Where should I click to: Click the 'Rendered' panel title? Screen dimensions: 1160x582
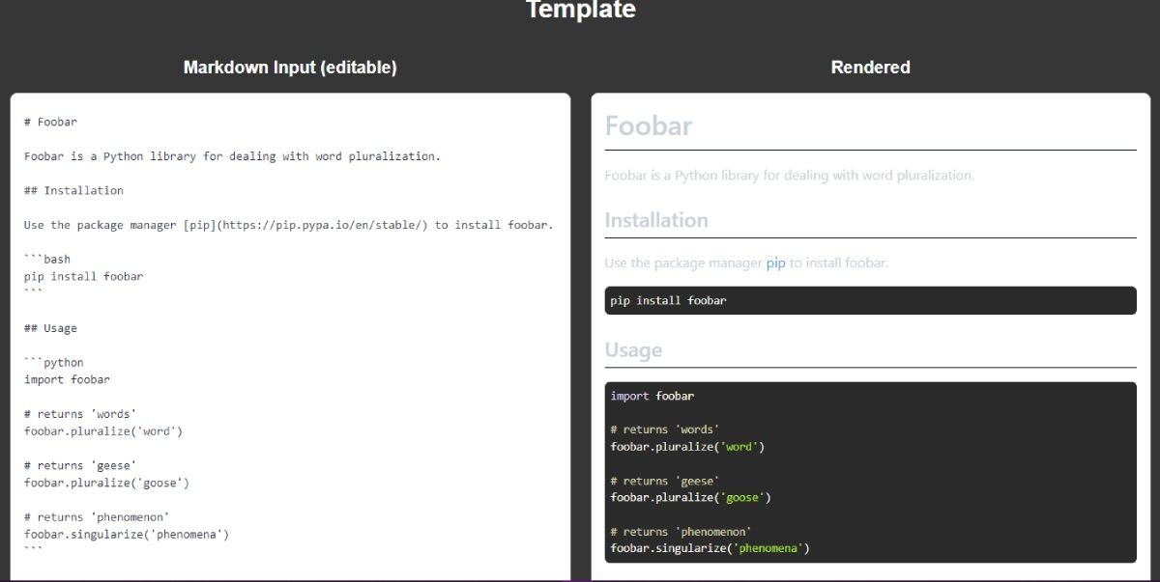[869, 67]
